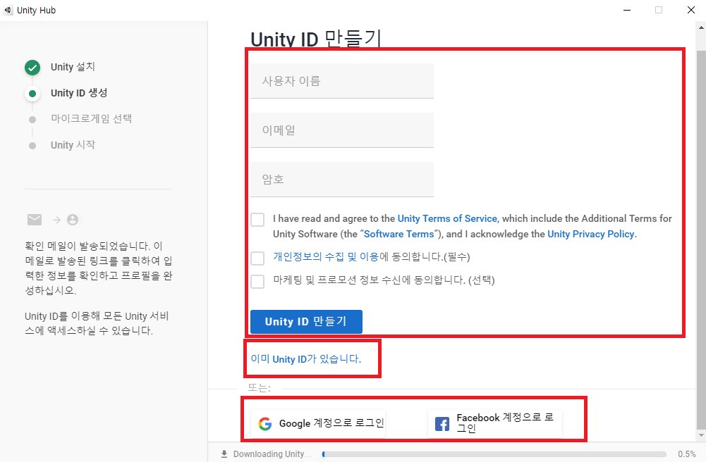Check the Unity Terms of Service agreement box
This screenshot has width=706, height=462.
(257, 220)
